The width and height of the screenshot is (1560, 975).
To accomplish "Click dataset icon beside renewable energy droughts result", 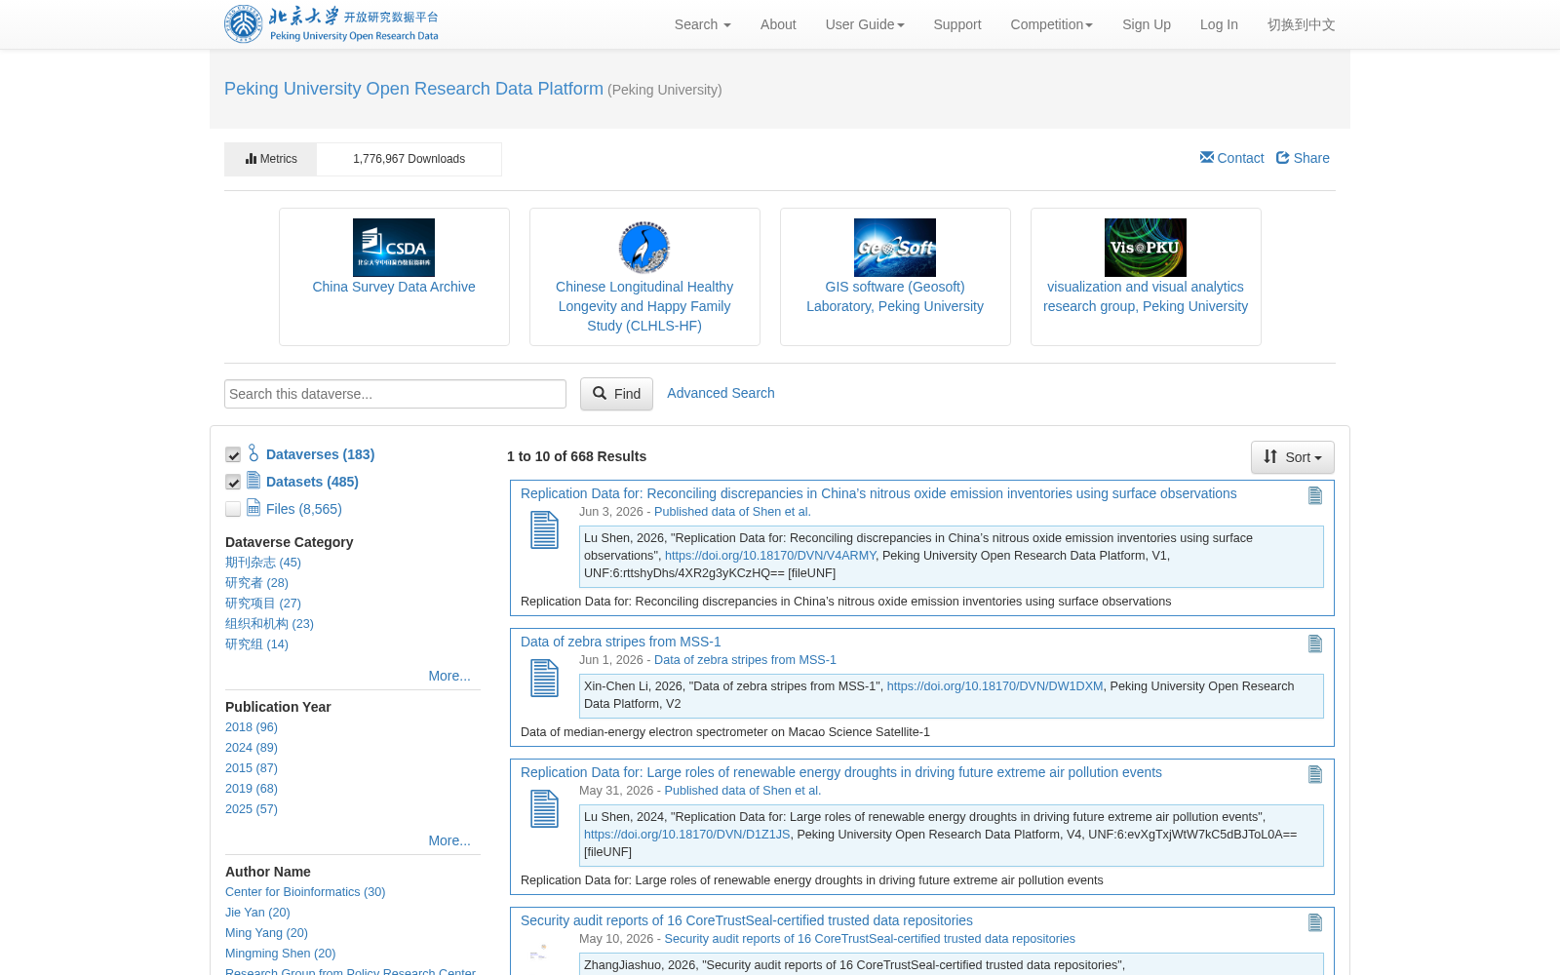I will tap(544, 809).
